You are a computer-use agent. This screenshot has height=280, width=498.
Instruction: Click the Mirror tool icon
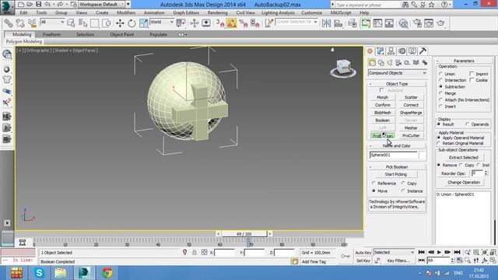(326, 23)
